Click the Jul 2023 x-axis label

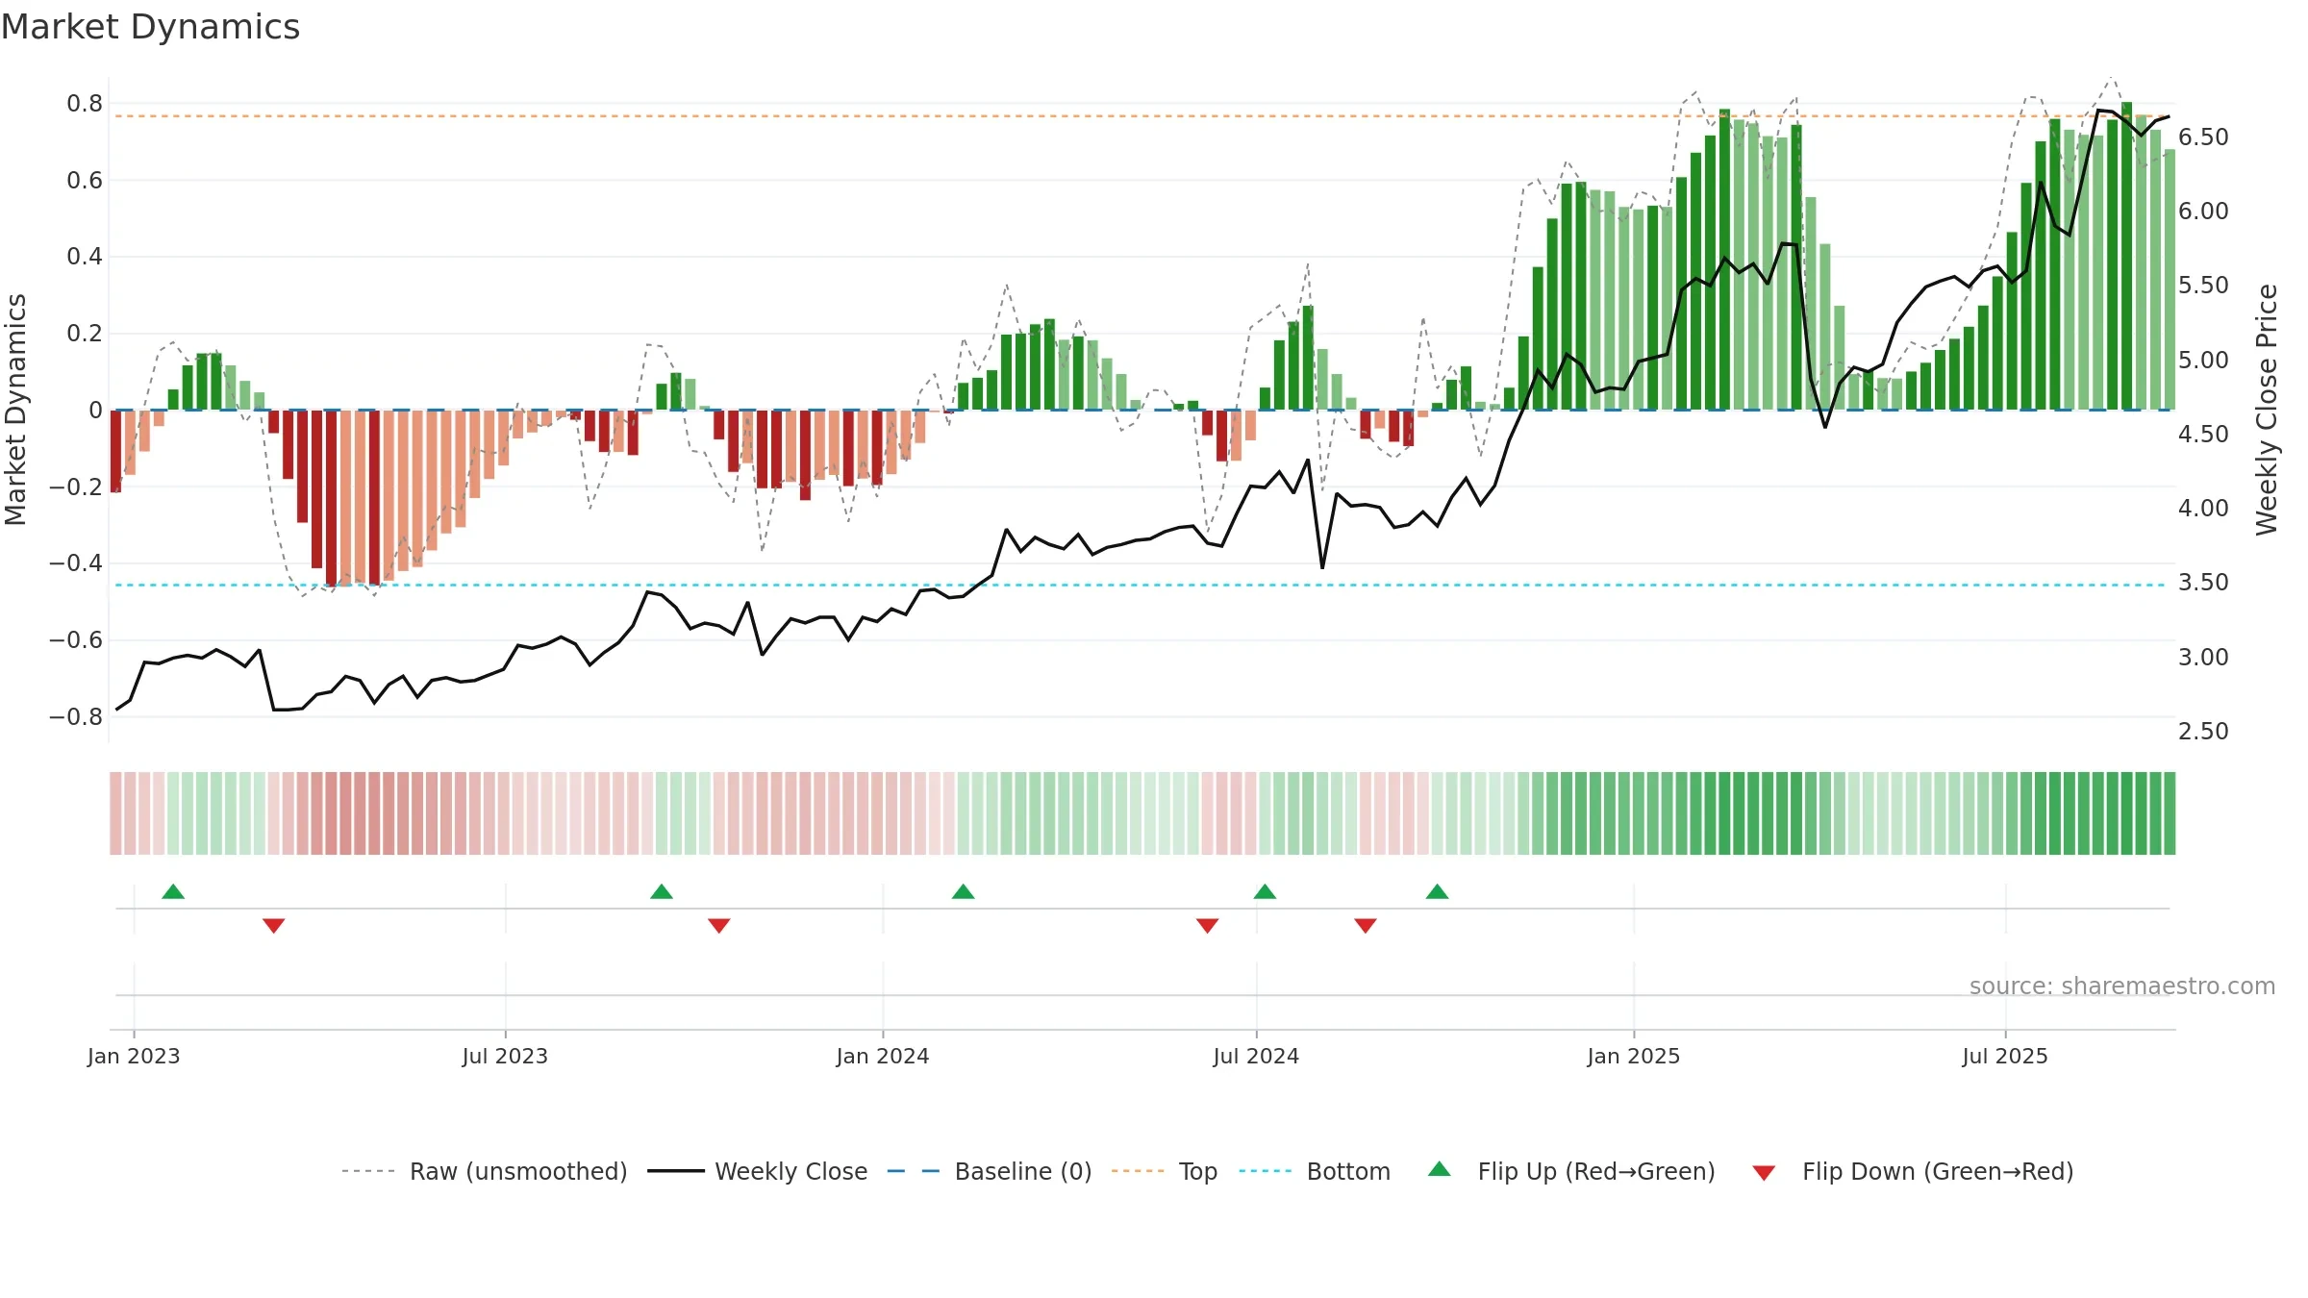click(505, 1056)
